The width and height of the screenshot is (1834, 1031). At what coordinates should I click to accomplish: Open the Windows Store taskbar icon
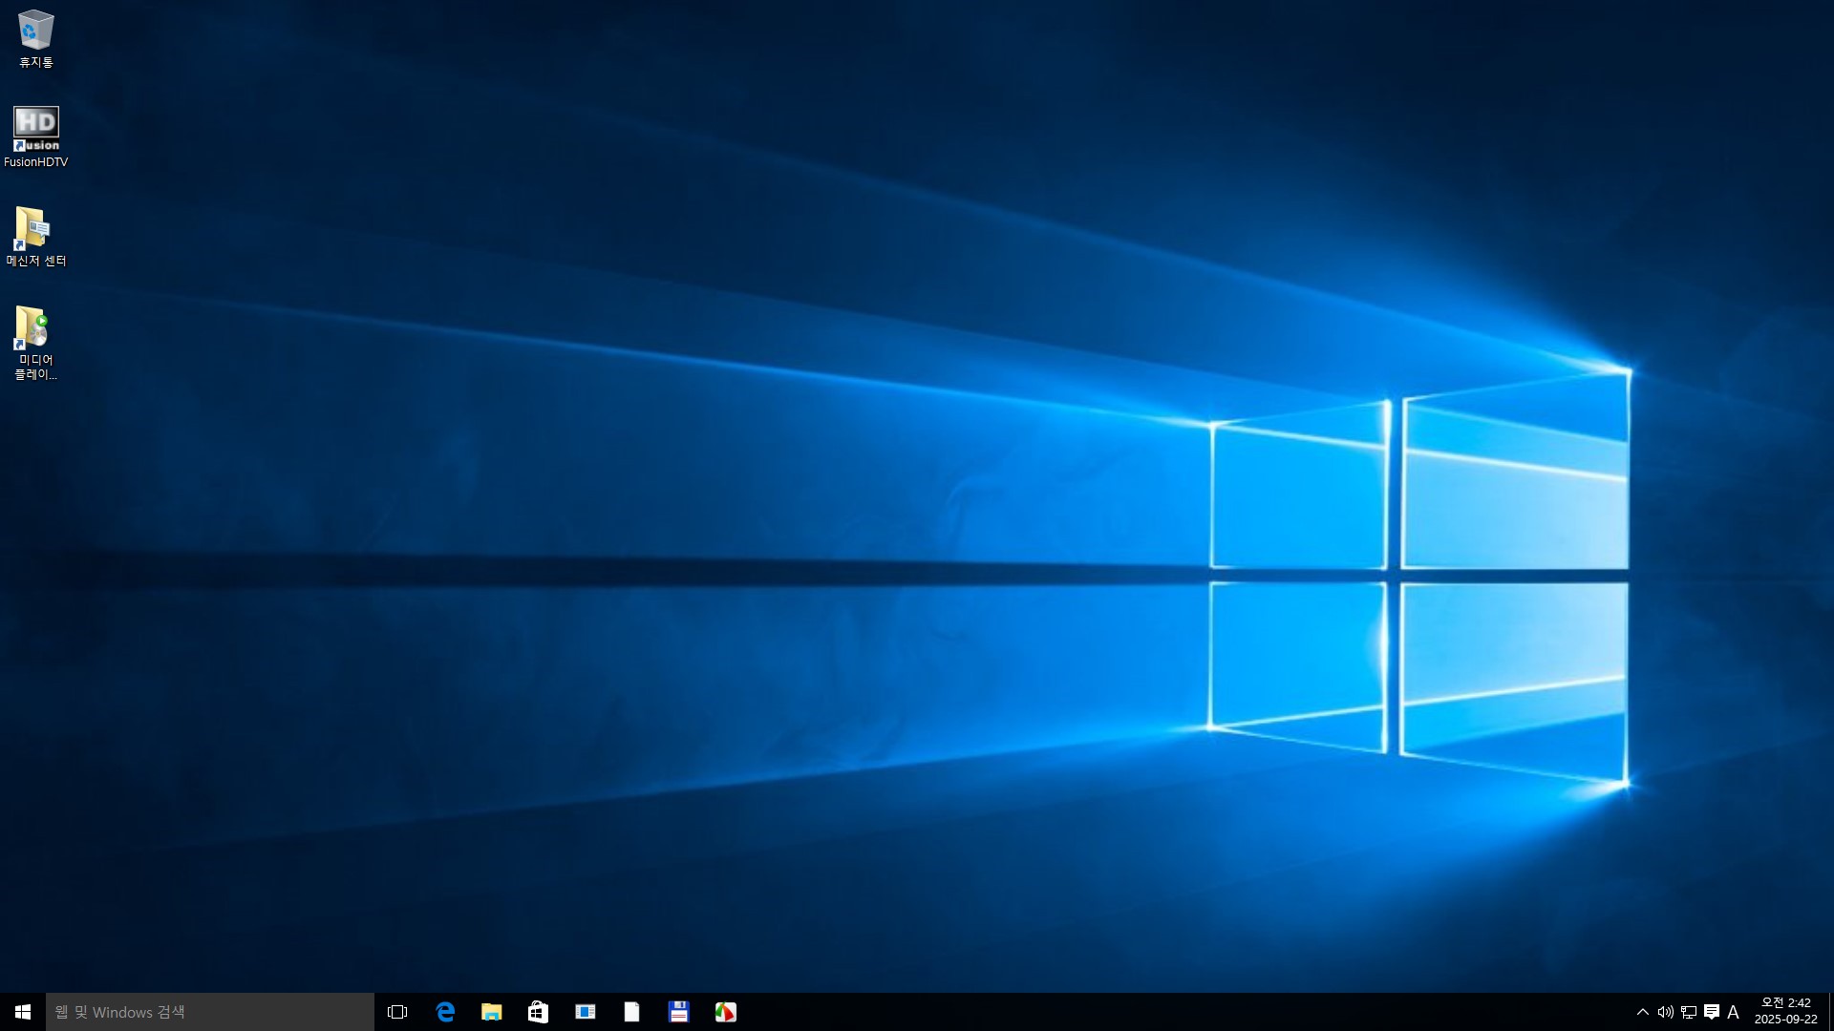coord(538,1012)
